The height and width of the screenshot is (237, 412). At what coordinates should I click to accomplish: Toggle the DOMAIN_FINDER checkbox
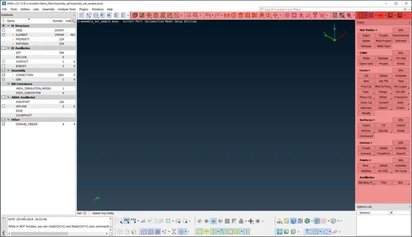point(3,124)
